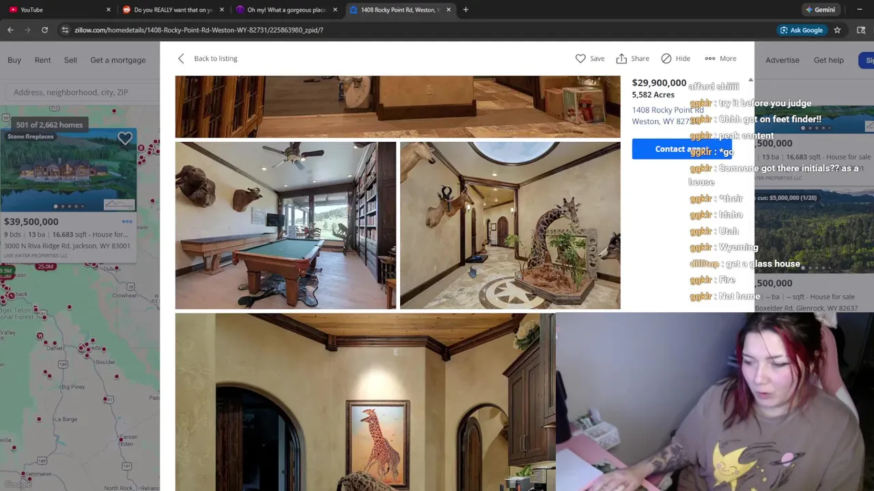Click the Ask Google button
This screenshot has height=491, width=874.
pyautogui.click(x=801, y=30)
